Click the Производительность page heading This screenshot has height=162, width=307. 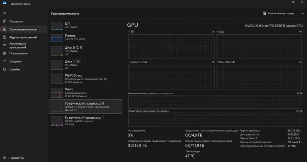pos(65,14)
